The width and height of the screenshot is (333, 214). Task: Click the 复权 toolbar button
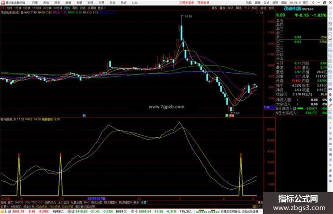tap(215, 8)
